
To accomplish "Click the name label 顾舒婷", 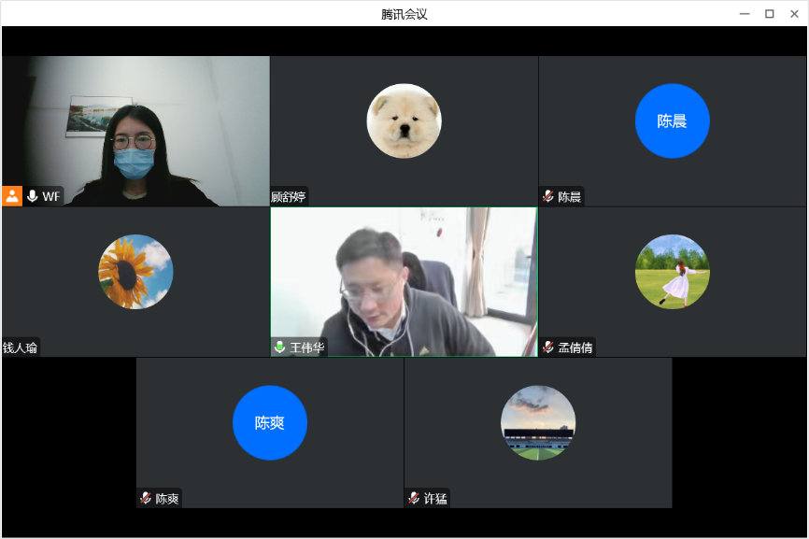I will [289, 196].
